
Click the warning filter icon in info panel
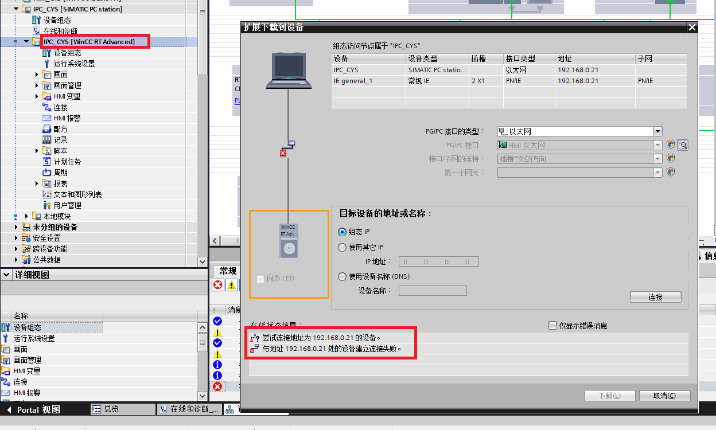pyautogui.click(x=231, y=285)
